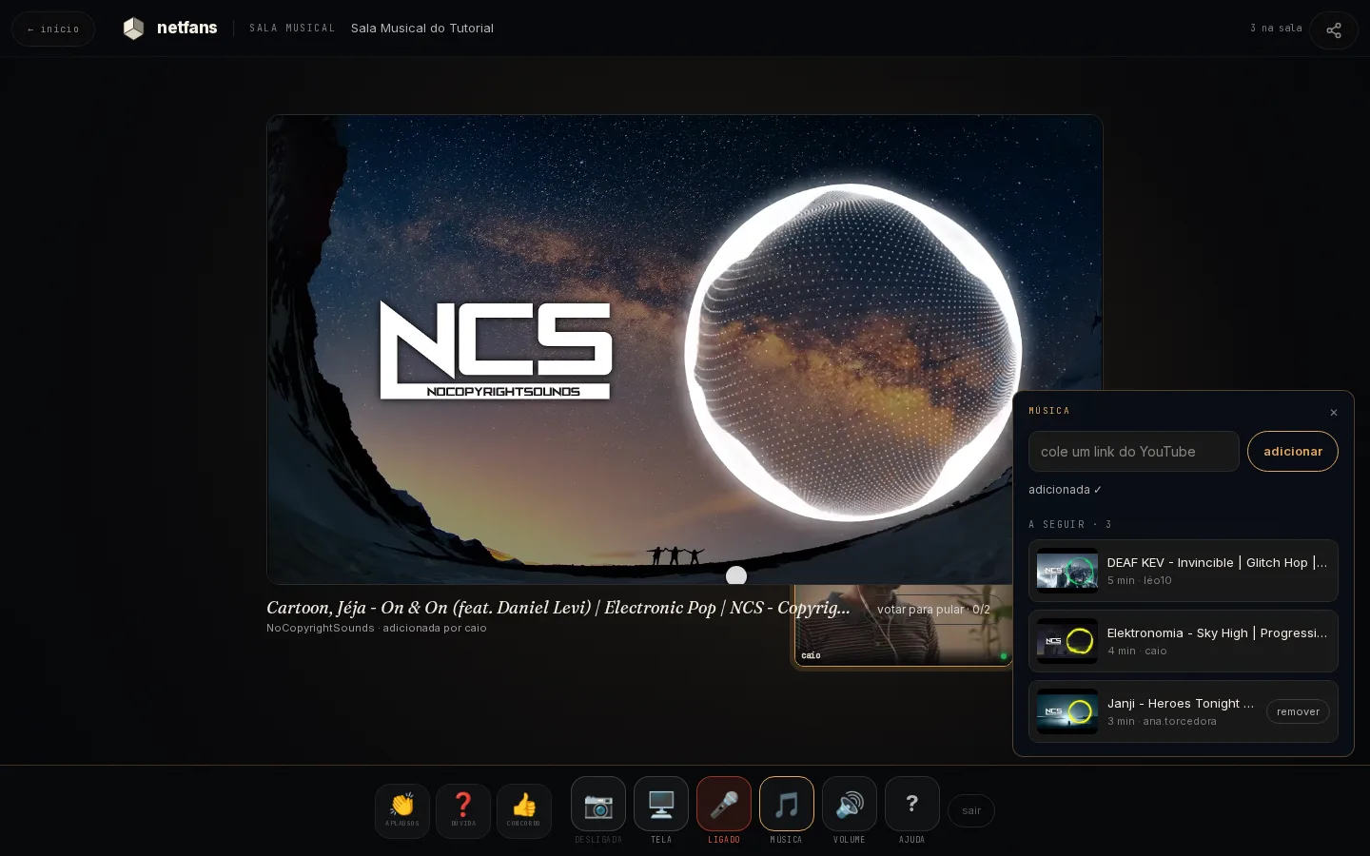Vote to skip the current song
Viewport: 1370px width, 856px height.
point(933,610)
